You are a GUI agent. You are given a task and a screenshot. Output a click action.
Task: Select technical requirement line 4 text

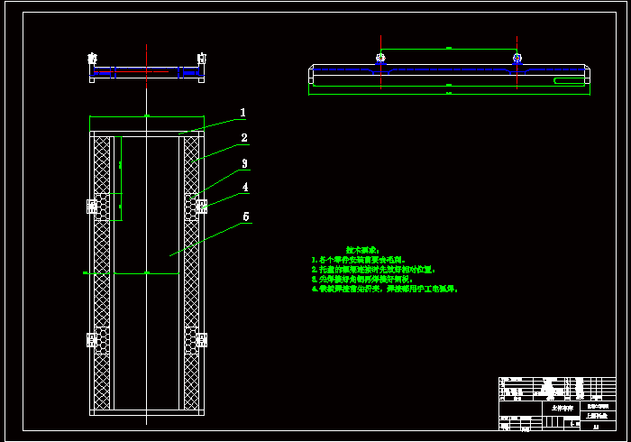(385, 289)
